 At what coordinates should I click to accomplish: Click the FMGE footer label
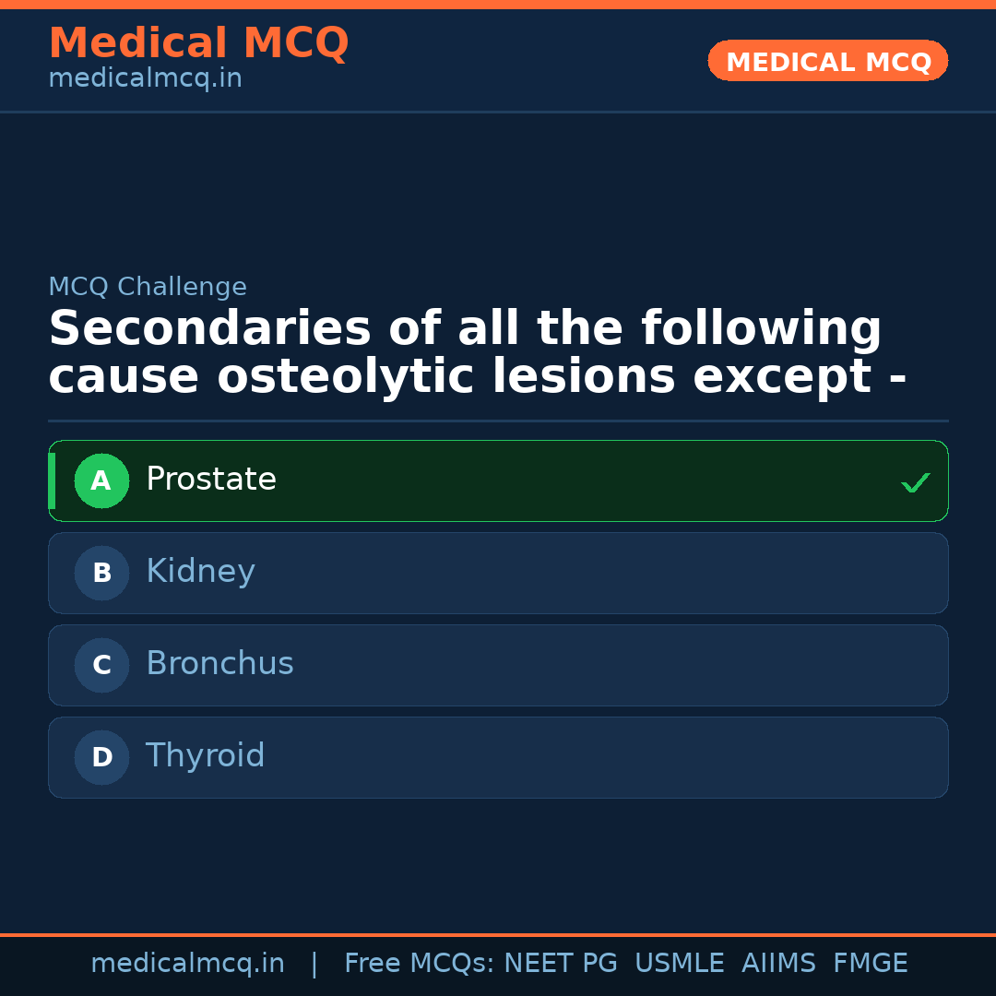coord(870,962)
